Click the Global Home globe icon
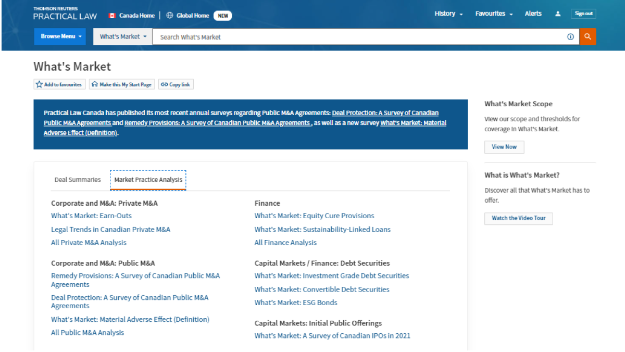 click(170, 16)
